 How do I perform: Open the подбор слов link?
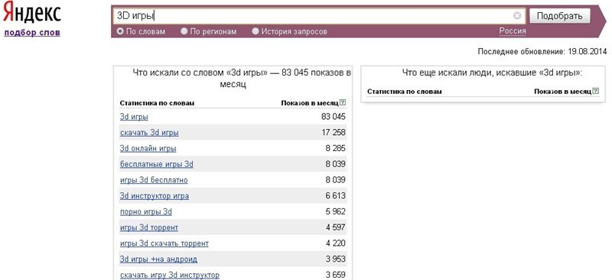pos(32,33)
